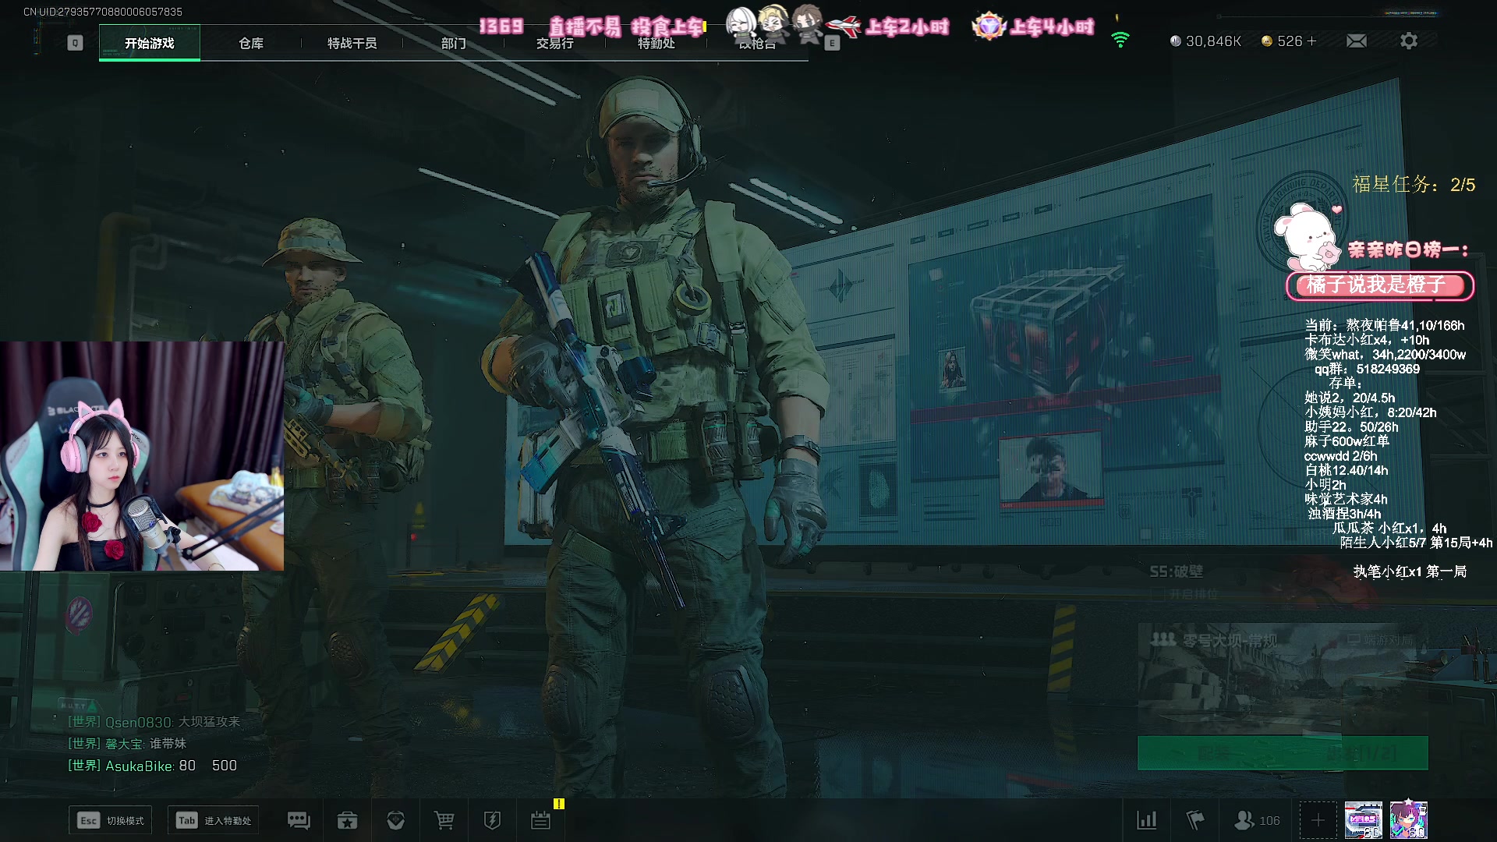Switch to 仓库 tab
This screenshot has height=842, width=1497.
tap(251, 43)
